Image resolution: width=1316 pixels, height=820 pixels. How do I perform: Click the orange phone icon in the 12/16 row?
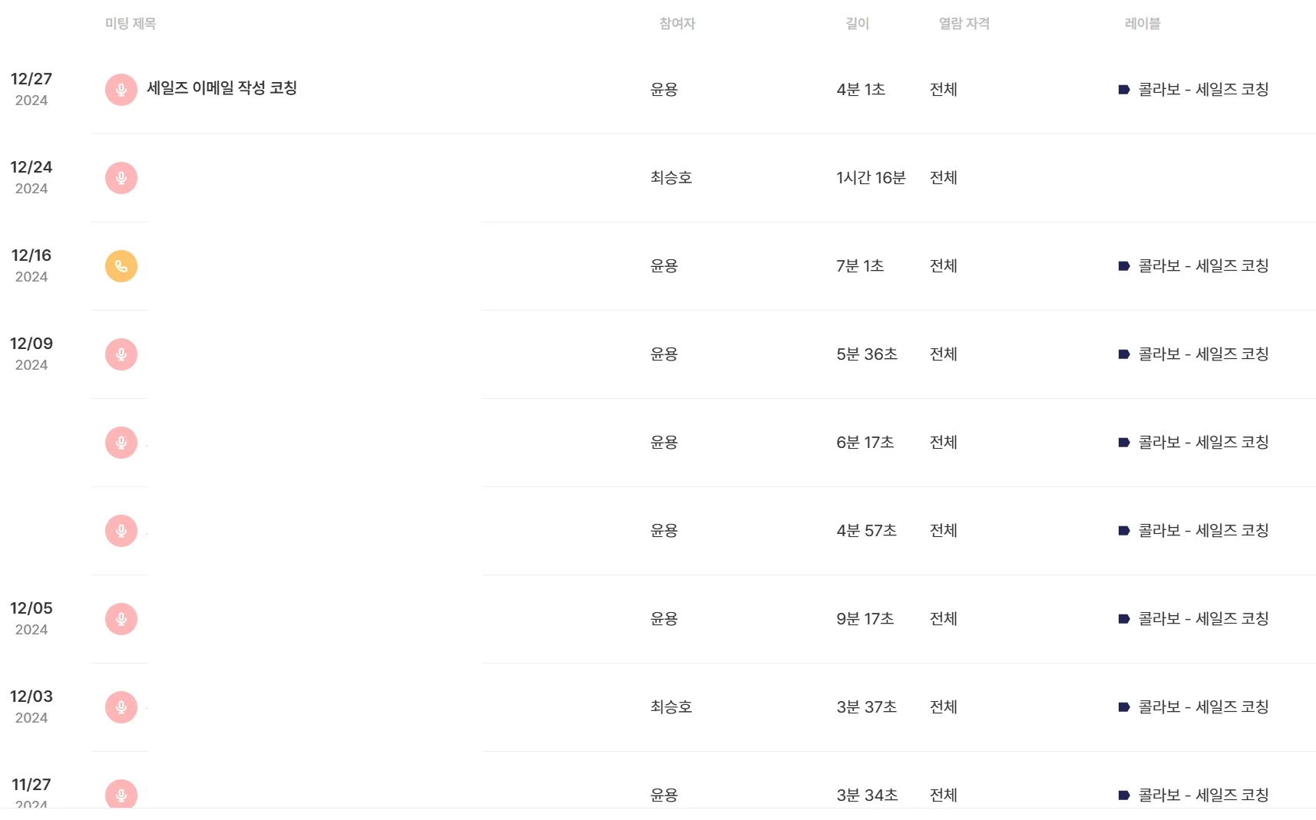(x=121, y=266)
